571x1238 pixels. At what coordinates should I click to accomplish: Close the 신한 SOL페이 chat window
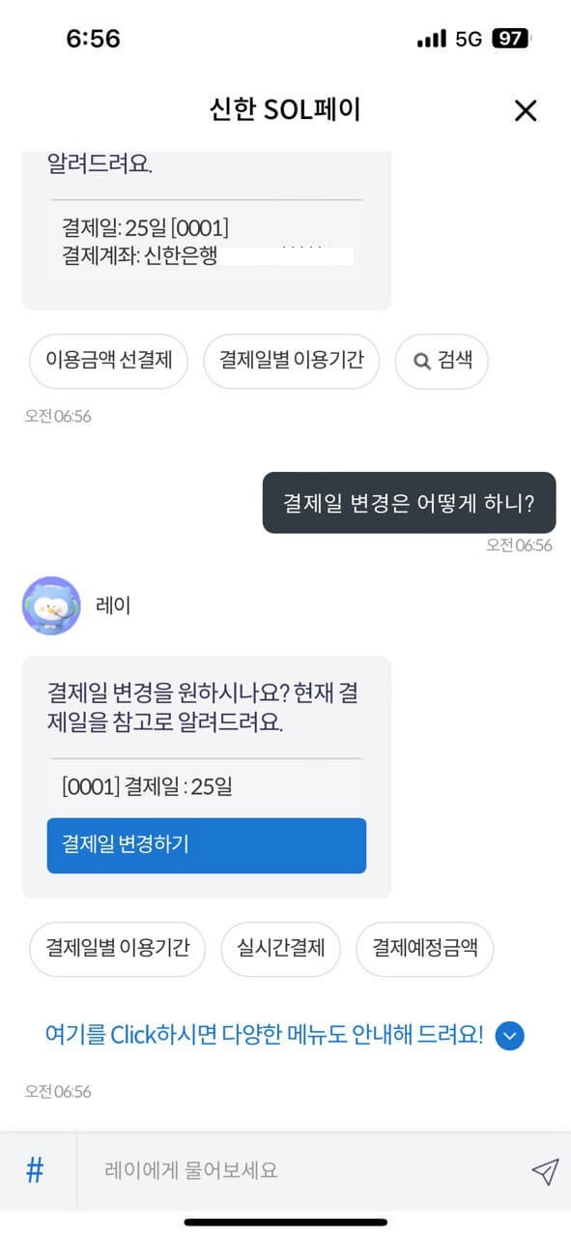[x=525, y=110]
